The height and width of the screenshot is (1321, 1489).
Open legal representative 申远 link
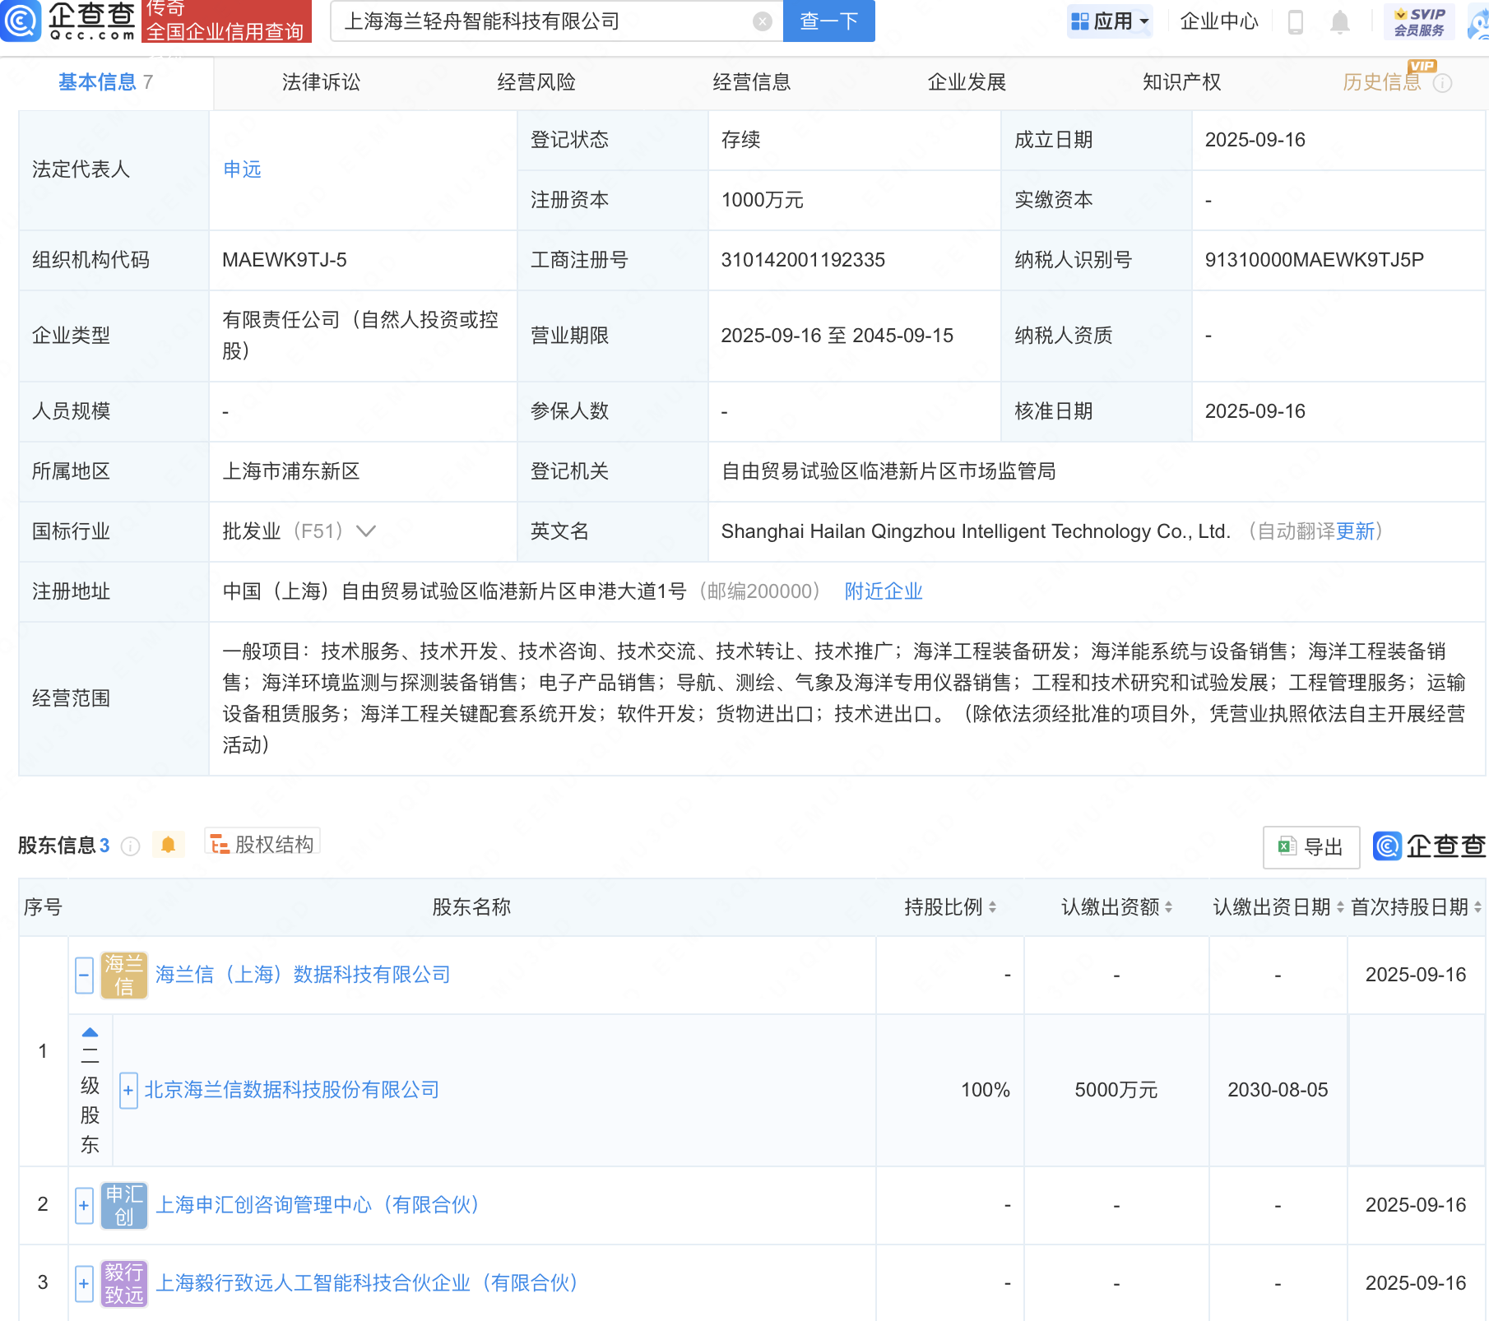(242, 169)
